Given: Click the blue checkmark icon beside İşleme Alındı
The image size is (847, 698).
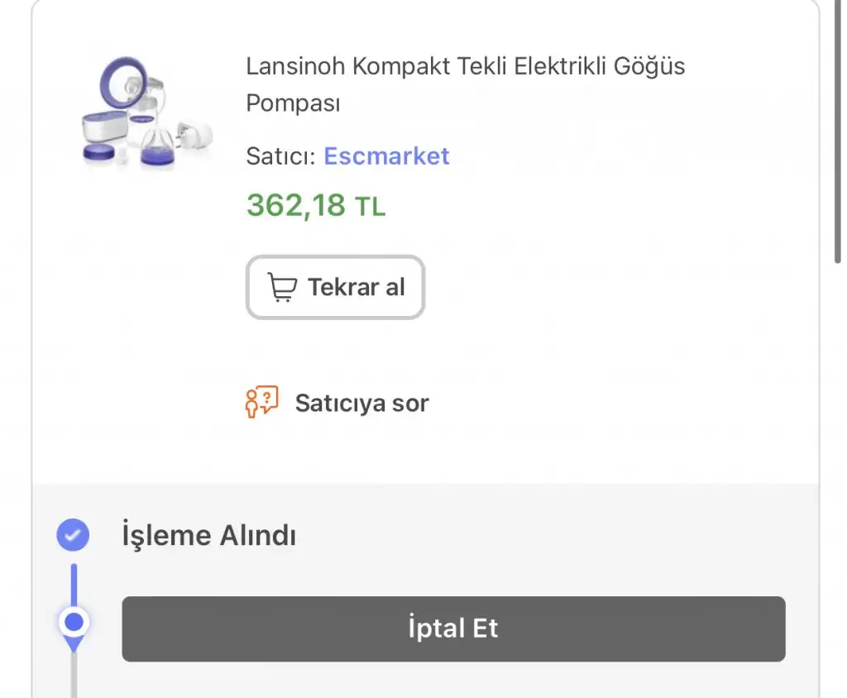Looking at the screenshot, I should click(x=73, y=535).
